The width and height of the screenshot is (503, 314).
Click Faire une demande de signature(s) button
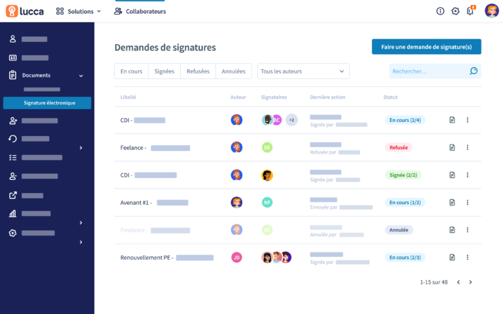(426, 47)
